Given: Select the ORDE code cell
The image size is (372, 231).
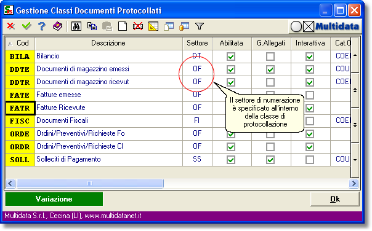Looking at the screenshot, I should tap(20, 134).
